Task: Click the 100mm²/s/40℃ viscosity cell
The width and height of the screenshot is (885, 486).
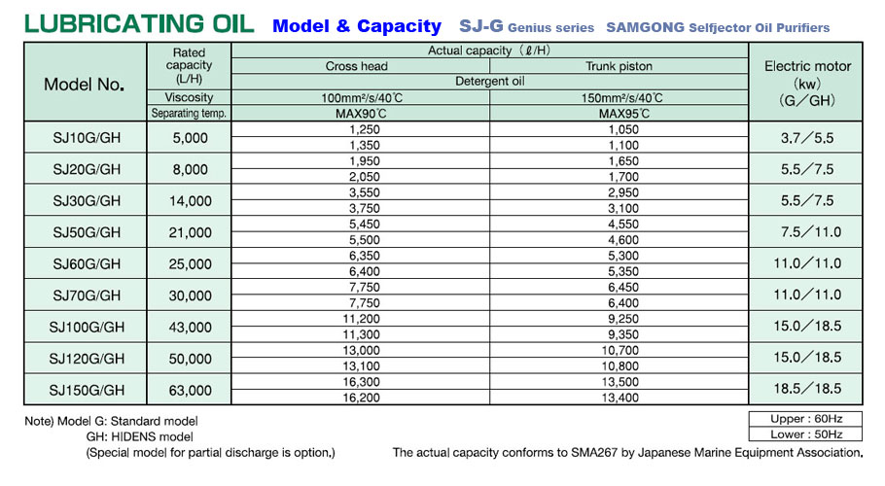Action: point(362,97)
